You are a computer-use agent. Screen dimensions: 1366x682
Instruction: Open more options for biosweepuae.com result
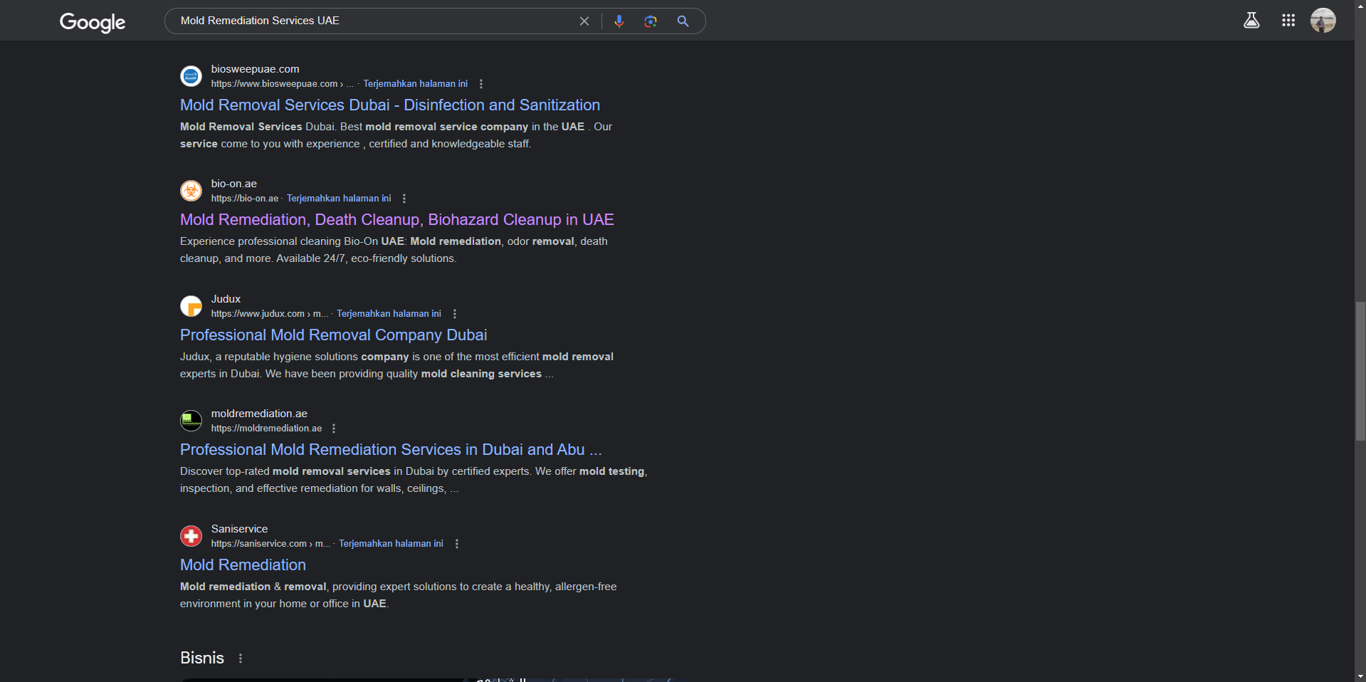(481, 84)
